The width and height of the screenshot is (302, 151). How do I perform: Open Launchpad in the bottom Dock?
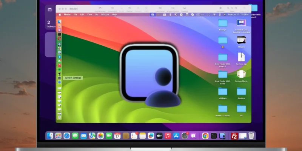coord(59,136)
